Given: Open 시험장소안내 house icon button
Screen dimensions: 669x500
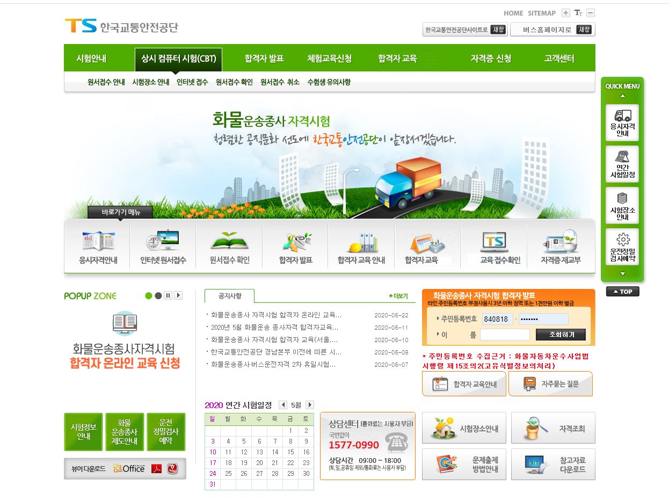Looking at the screenshot, I should (464, 428).
